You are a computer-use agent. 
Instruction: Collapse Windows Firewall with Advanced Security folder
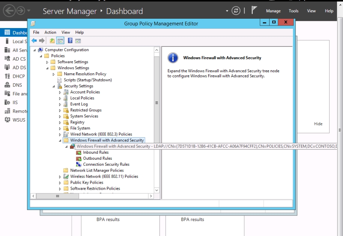click(60, 141)
